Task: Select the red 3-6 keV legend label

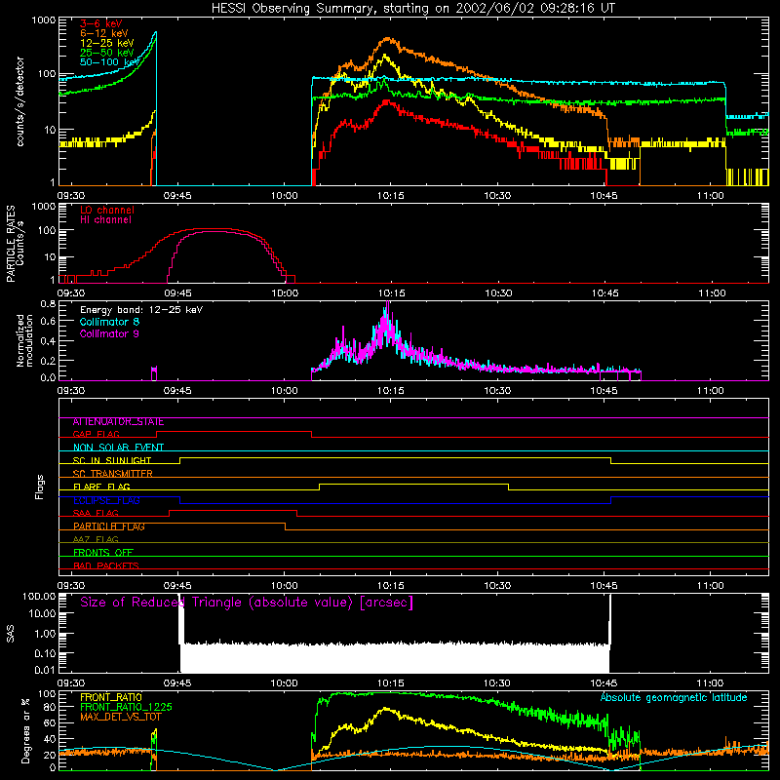Action: pos(101,23)
